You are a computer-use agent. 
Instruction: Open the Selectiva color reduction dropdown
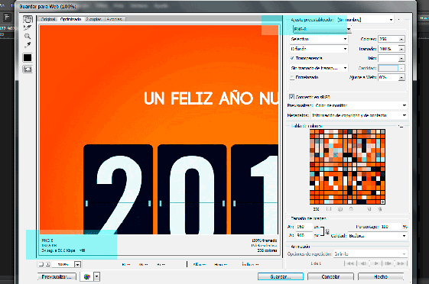click(x=319, y=39)
